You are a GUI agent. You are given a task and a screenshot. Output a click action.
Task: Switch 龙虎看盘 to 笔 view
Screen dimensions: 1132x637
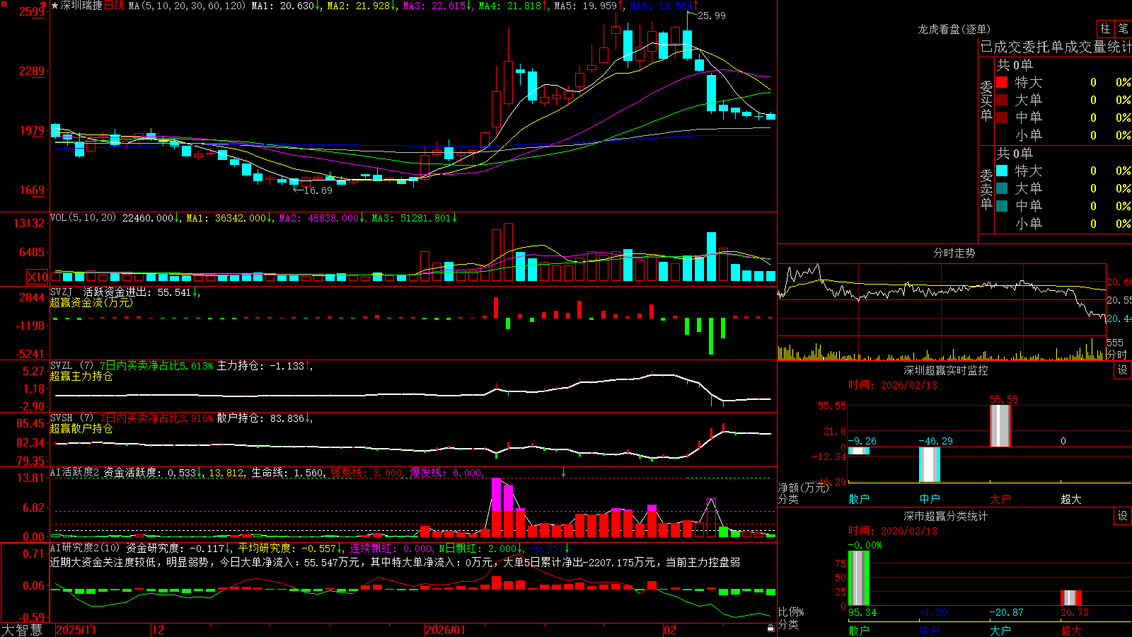click(x=1124, y=29)
